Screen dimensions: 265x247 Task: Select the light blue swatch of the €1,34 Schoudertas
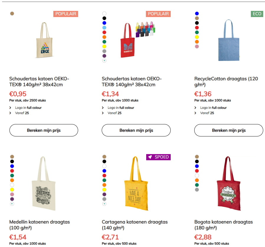(104, 28)
